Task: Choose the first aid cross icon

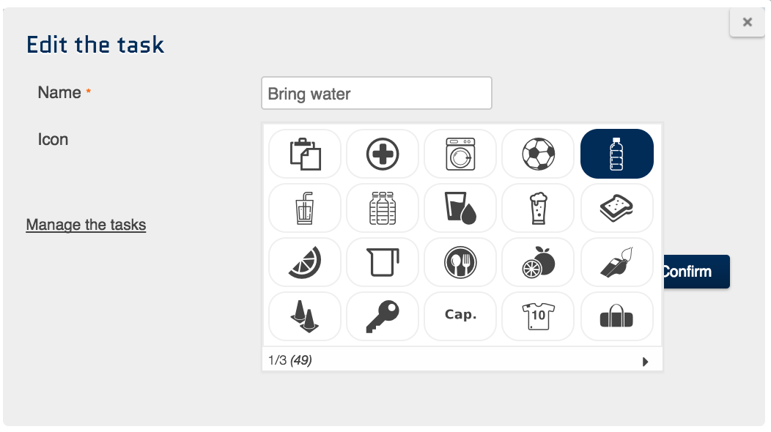Action: click(383, 154)
